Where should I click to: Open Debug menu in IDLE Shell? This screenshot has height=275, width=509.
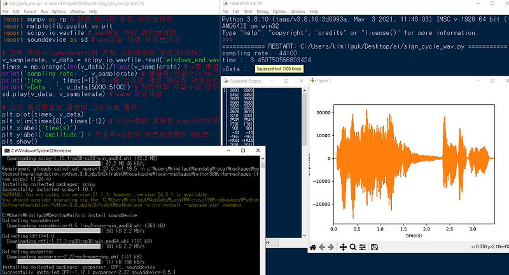point(263,11)
